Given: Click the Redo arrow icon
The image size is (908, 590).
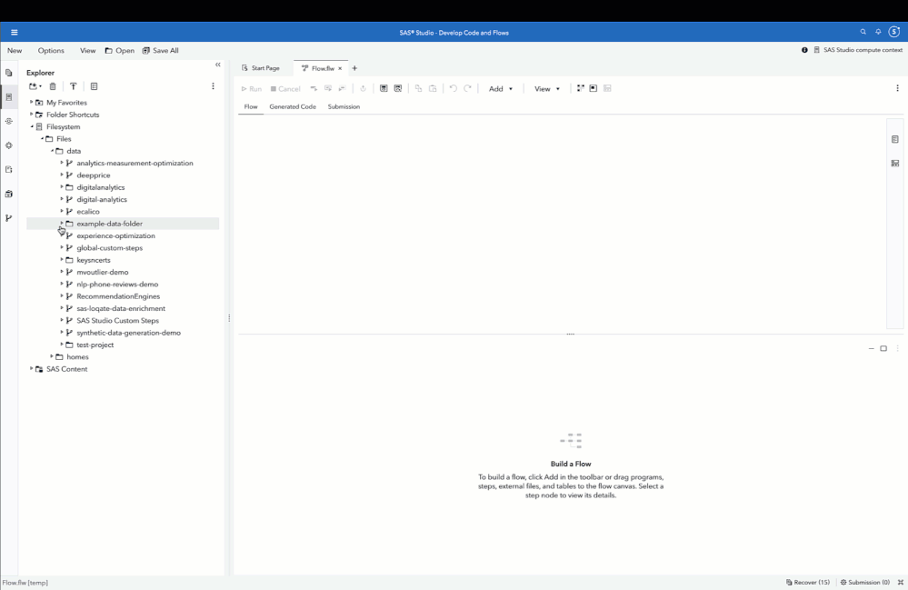Looking at the screenshot, I should tap(467, 88).
